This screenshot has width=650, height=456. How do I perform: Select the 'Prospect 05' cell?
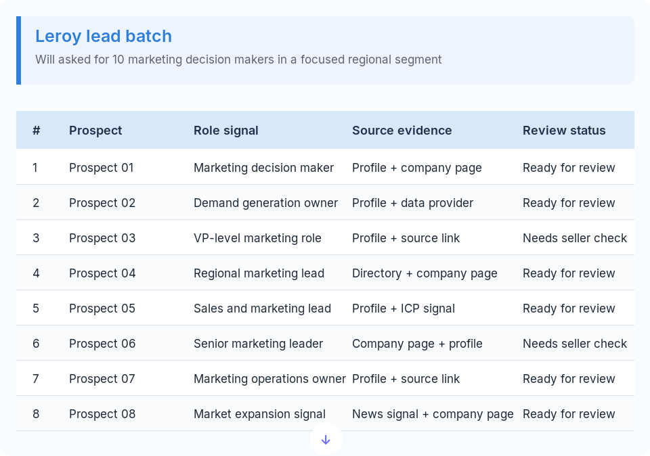102,309
